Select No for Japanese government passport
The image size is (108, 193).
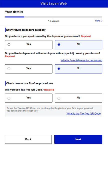(78, 44)
